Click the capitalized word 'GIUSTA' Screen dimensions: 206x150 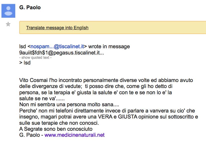point(128,117)
